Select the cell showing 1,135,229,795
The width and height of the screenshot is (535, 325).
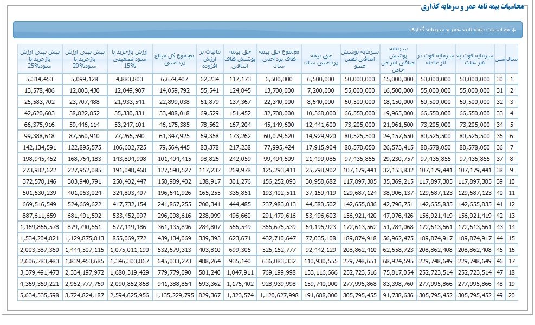[173, 295]
